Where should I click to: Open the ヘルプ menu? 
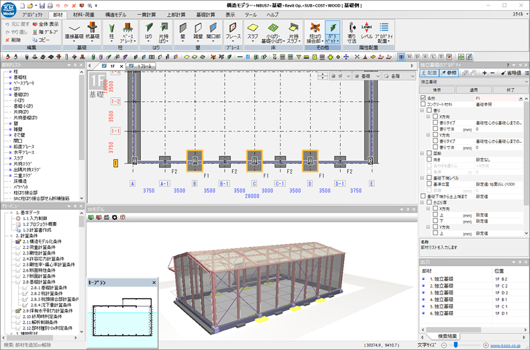coord(272,15)
